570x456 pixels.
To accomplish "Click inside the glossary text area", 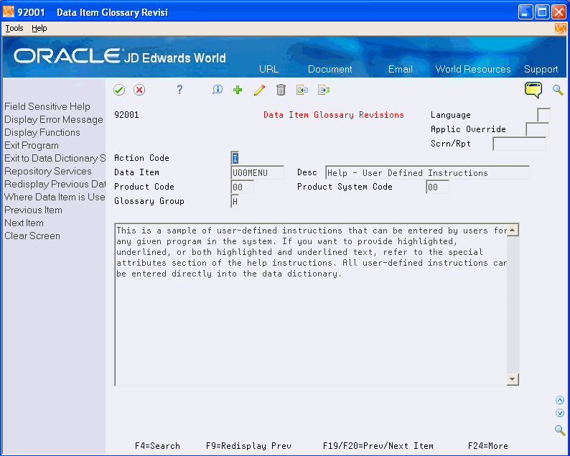I will 311,304.
